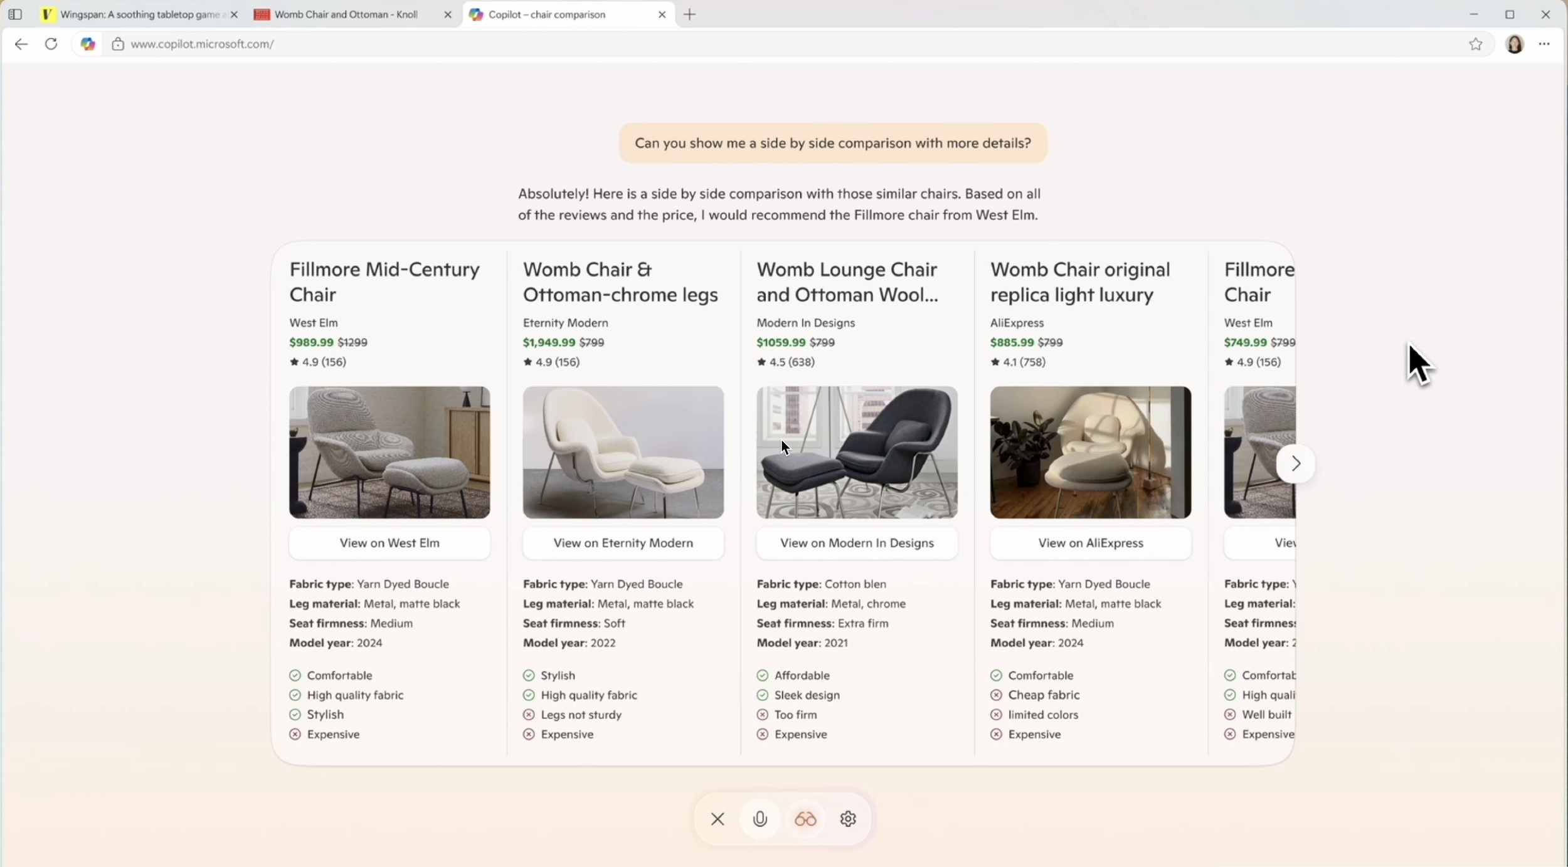Image resolution: width=1568 pixels, height=867 pixels.
Task: Refresh the page with reload icon
Action: coord(51,44)
